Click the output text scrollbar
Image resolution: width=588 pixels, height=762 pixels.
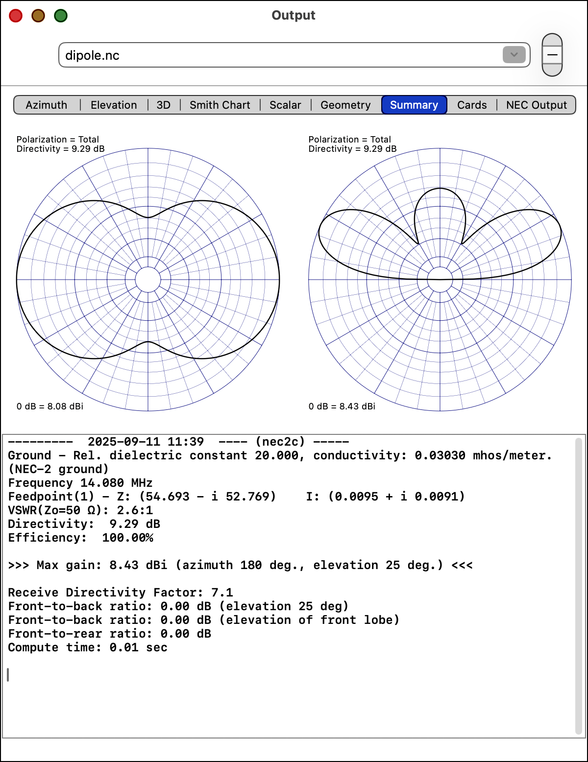(x=578, y=585)
